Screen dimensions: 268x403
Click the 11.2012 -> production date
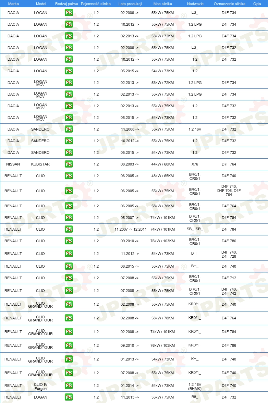[130, 254]
